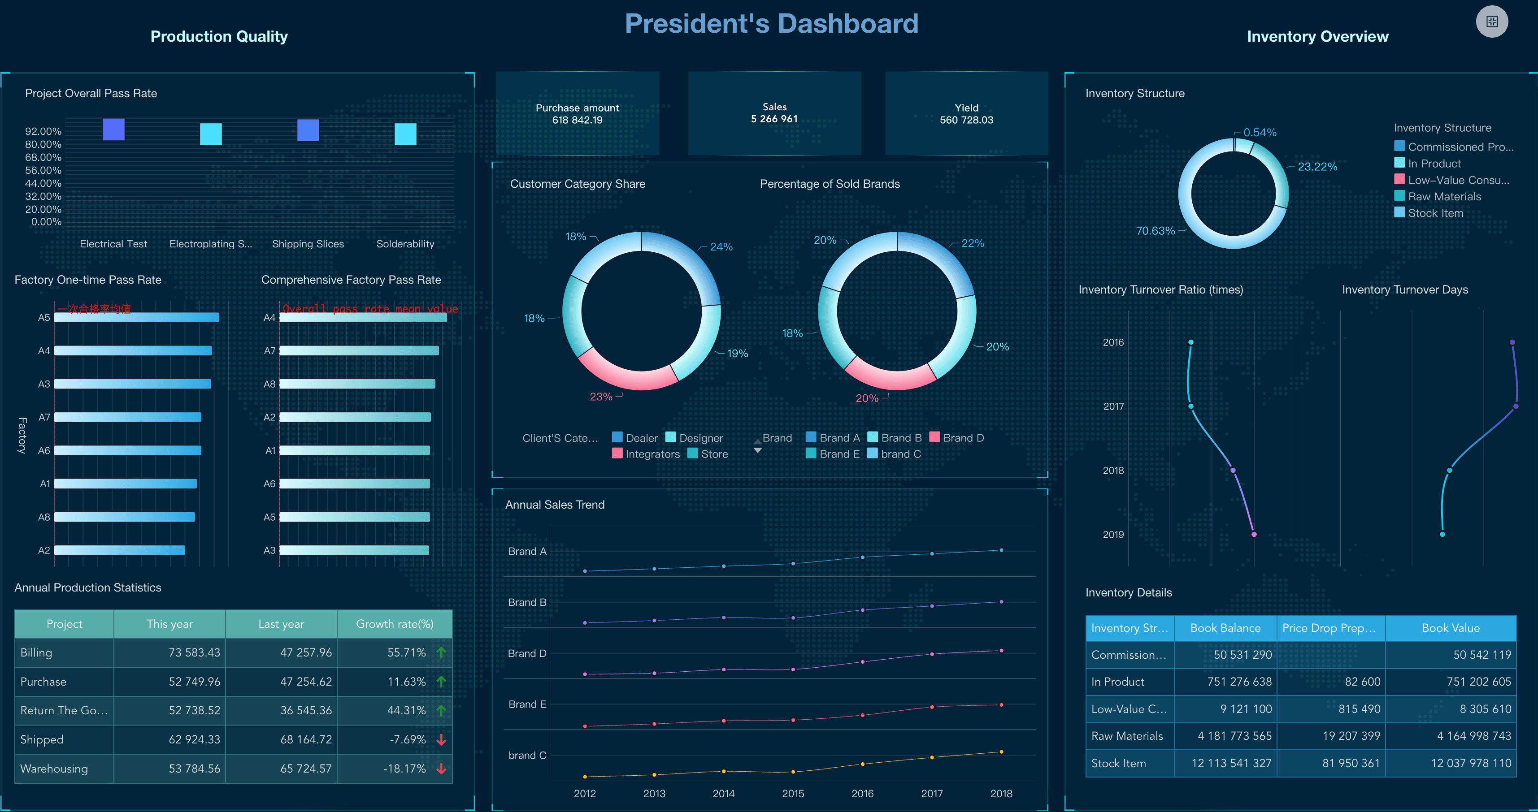
Task: Click brand C 2012 trend point
Action: tap(585, 777)
